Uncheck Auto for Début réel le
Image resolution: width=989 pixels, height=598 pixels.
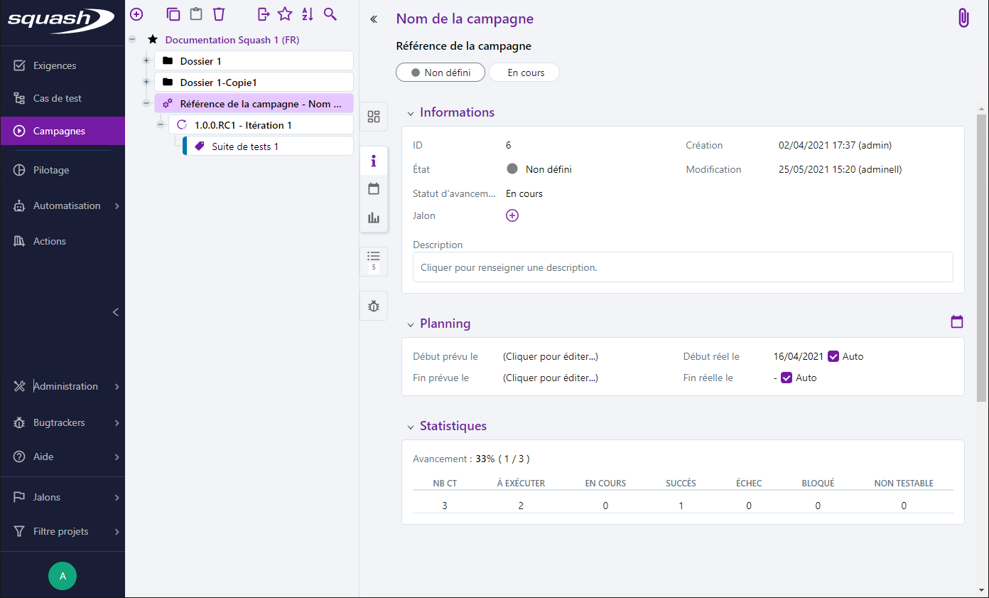point(834,356)
